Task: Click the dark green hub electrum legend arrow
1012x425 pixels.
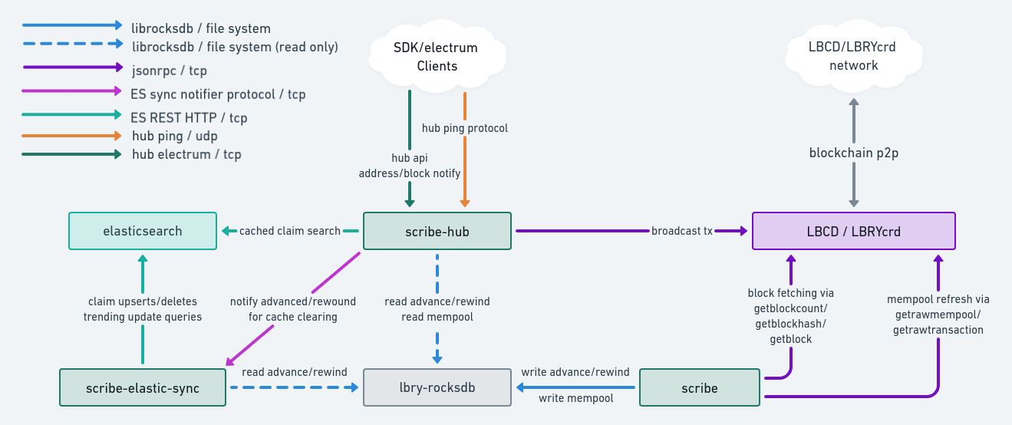Action: tap(72, 154)
